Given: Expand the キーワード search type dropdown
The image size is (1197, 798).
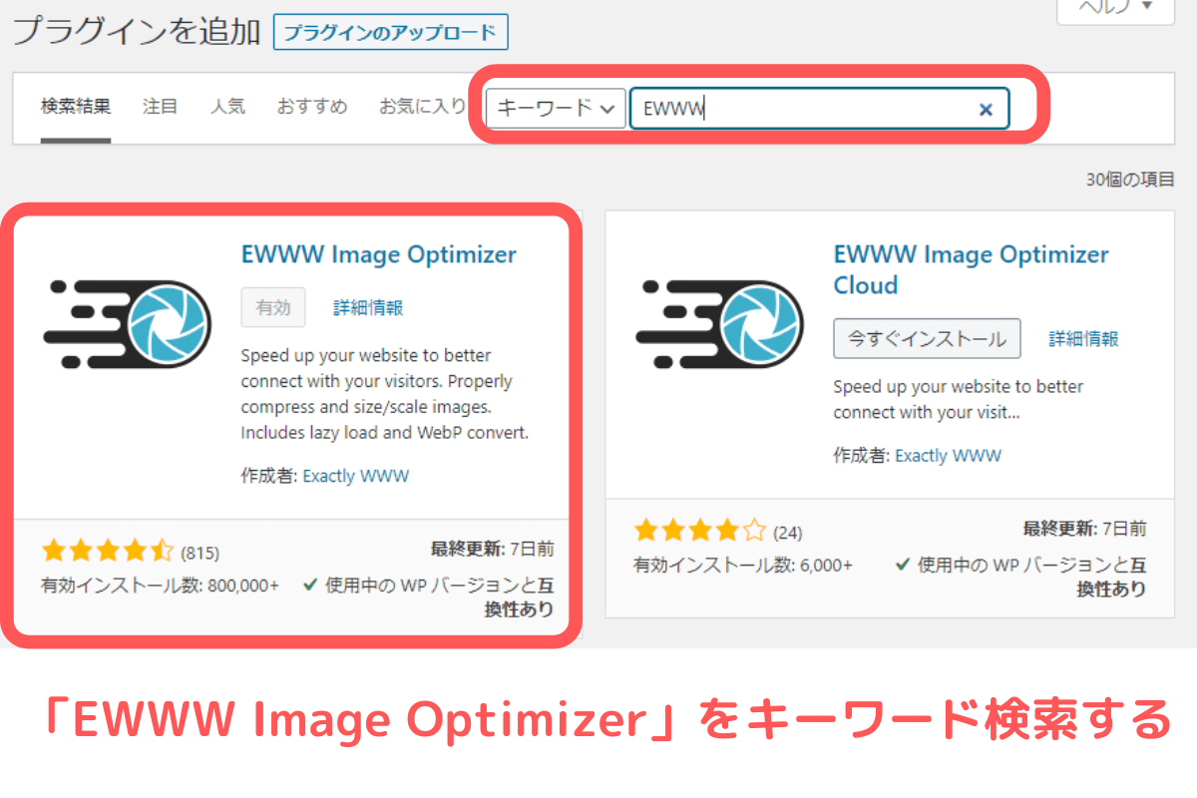Looking at the screenshot, I should coord(556,109).
